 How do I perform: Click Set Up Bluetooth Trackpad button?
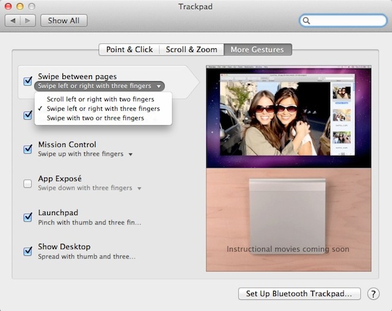click(x=299, y=294)
